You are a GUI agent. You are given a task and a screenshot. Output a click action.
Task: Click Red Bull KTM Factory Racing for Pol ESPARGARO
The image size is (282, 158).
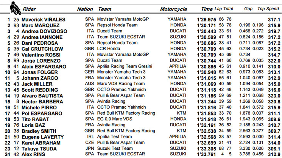126,113
